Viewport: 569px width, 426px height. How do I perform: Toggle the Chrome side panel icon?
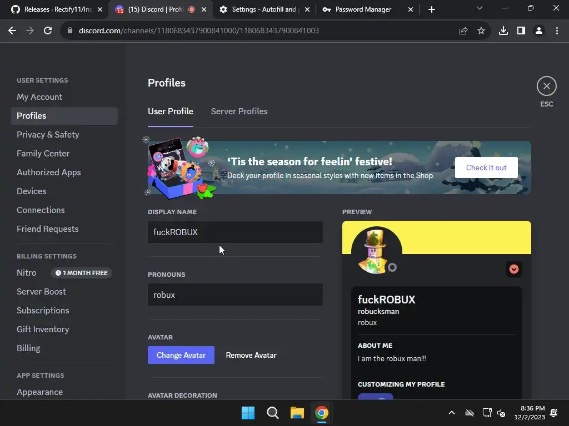coord(521,31)
